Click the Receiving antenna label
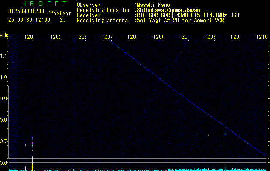Image resolution: width=270 pixels, height=171 pixels. [x=103, y=21]
